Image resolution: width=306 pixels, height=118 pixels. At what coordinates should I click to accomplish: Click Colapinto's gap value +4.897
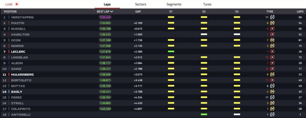pyautogui.click(x=138, y=109)
